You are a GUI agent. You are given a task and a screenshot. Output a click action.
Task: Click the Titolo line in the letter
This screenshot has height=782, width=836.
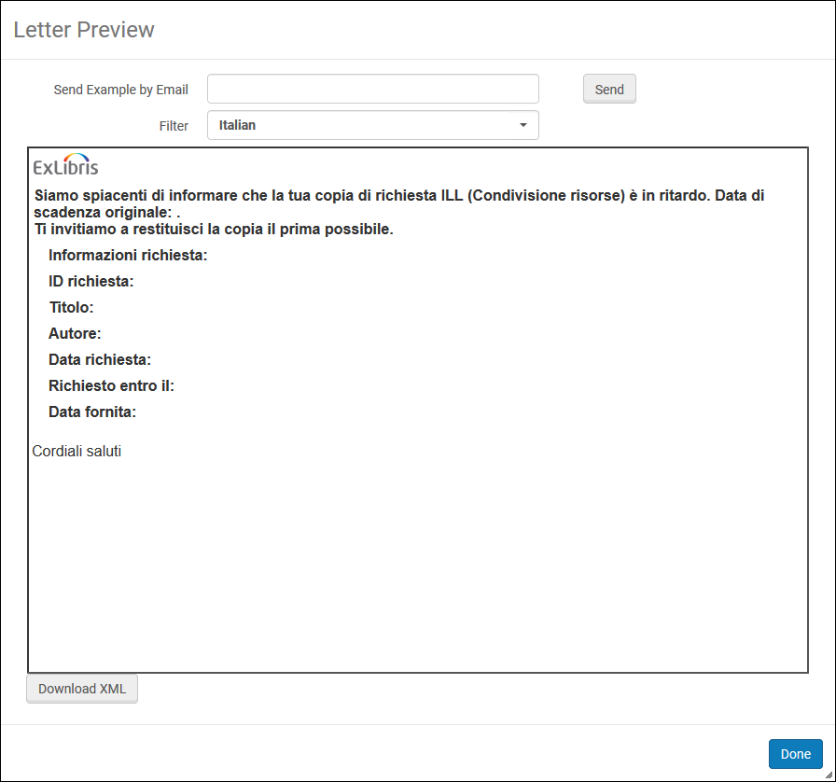click(72, 307)
